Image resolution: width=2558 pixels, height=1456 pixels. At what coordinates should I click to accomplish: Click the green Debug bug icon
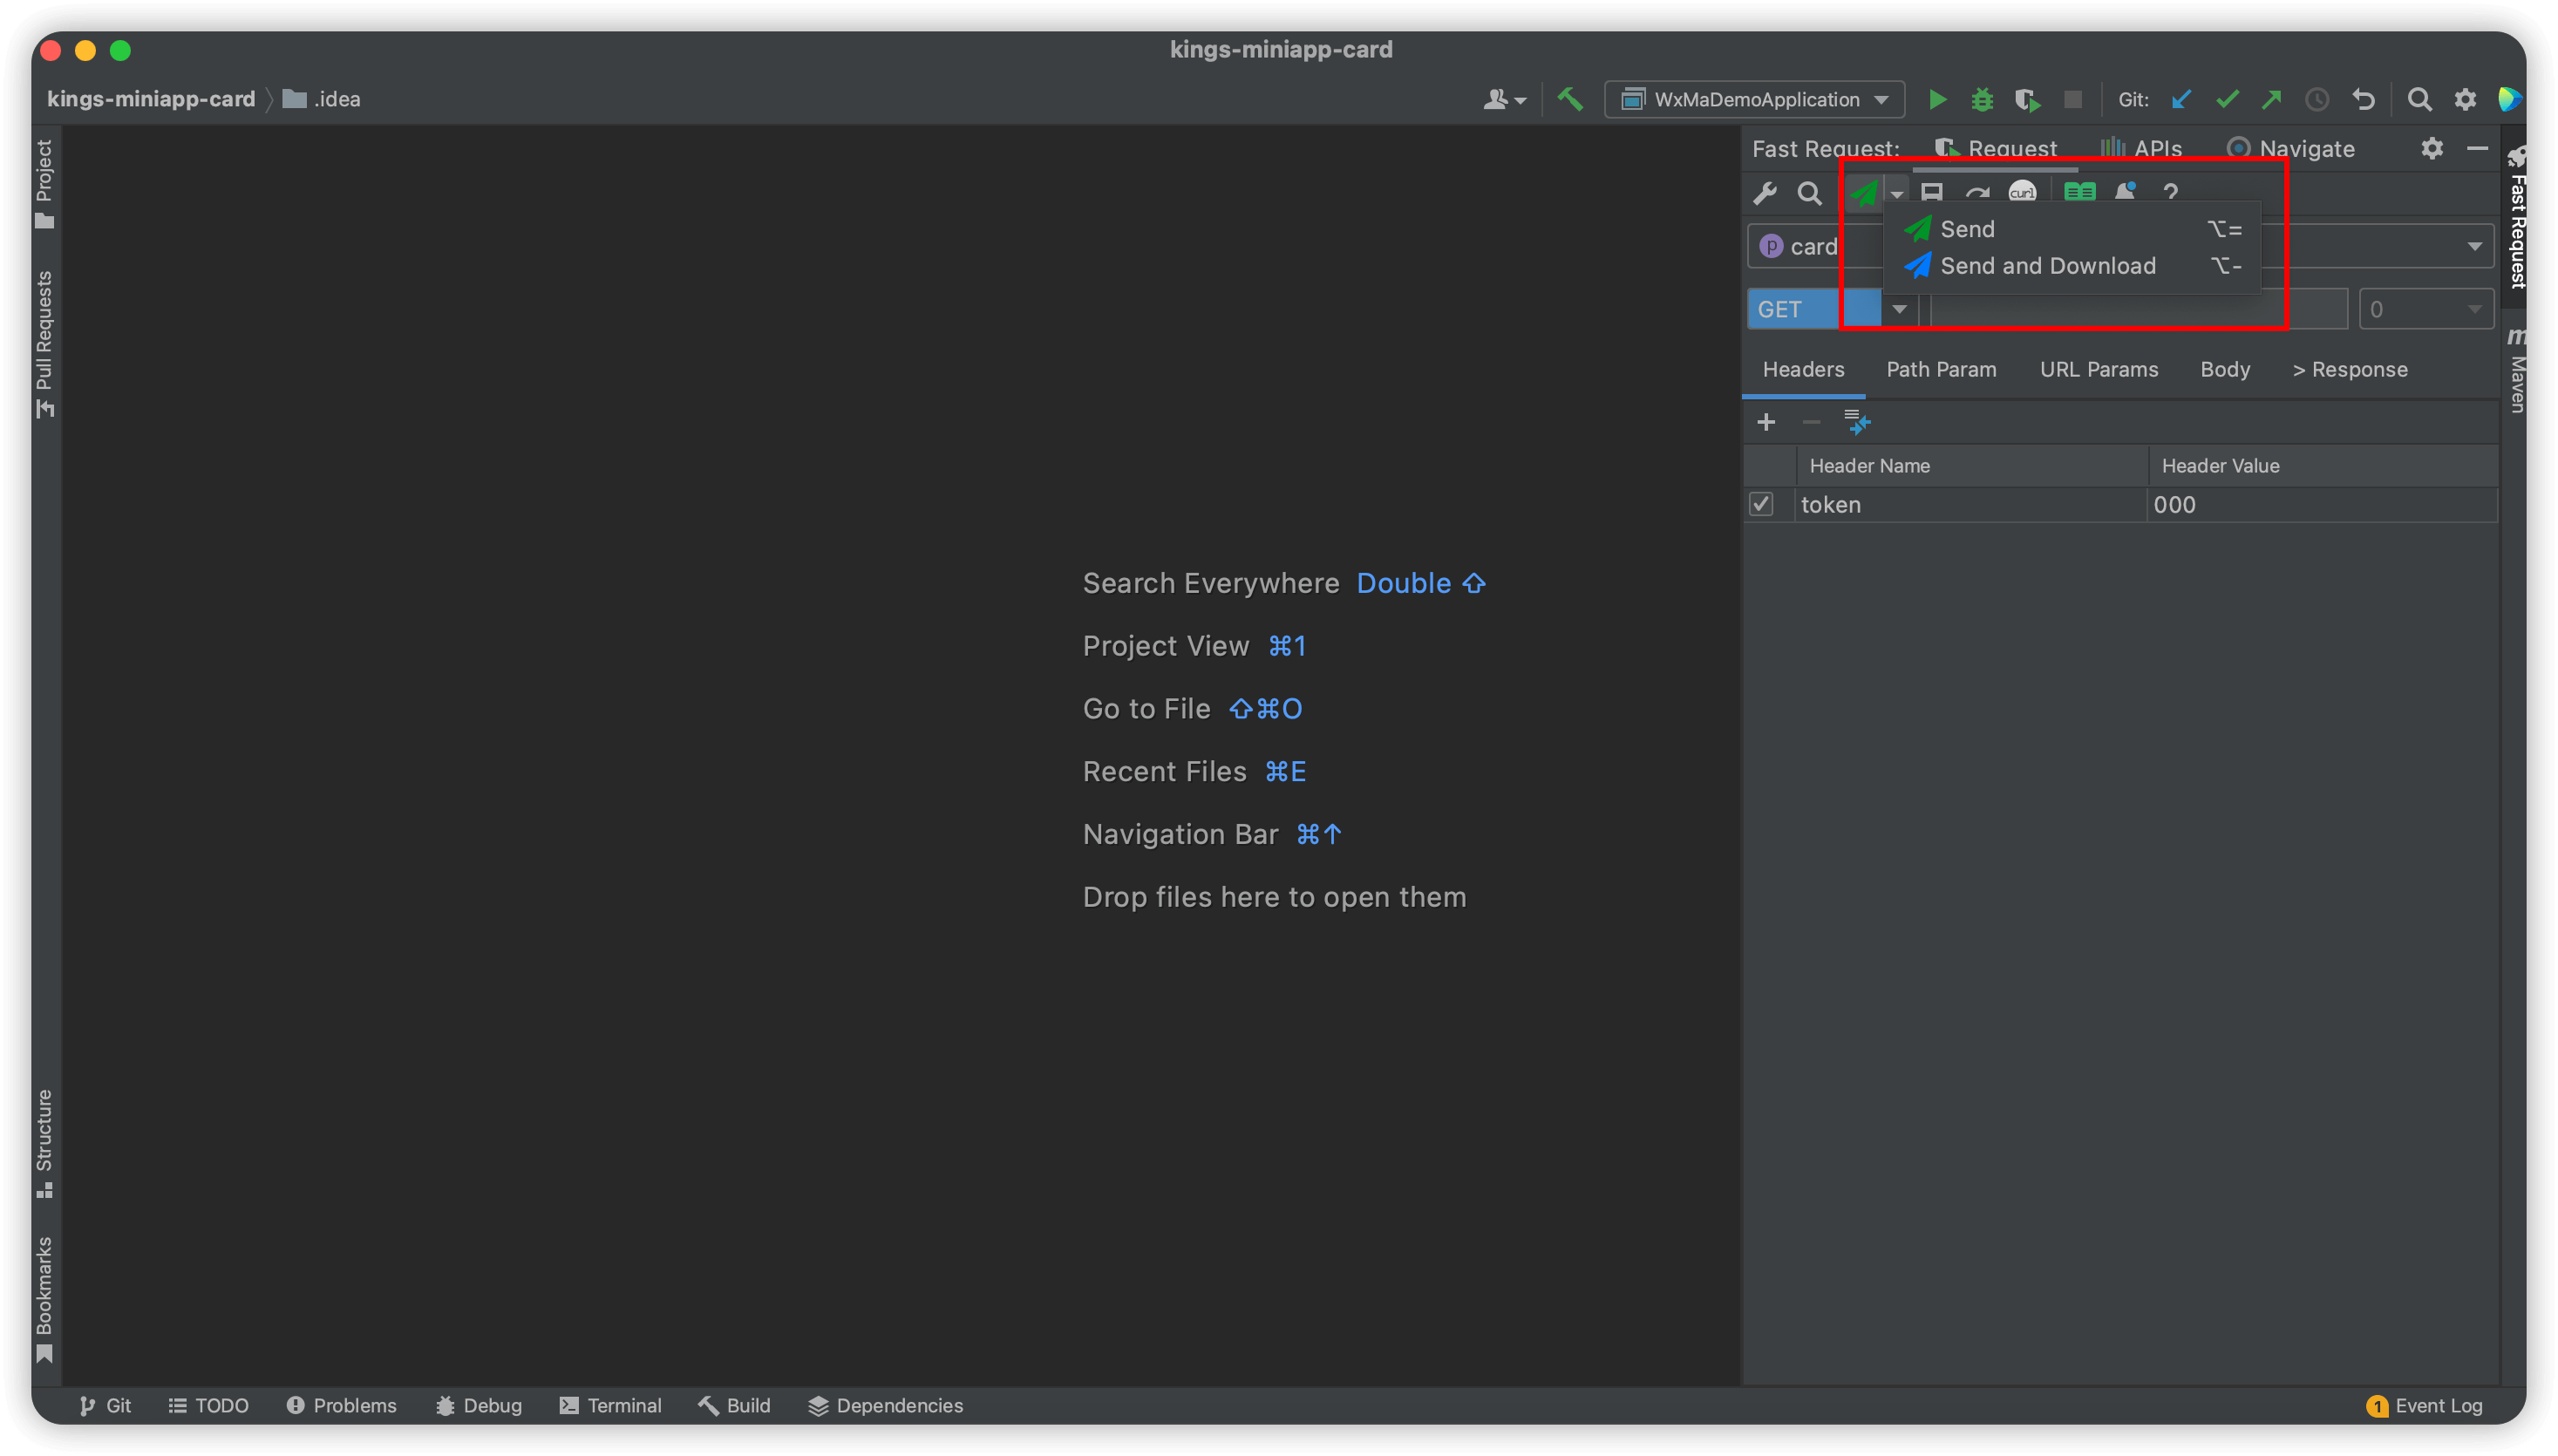1981,99
